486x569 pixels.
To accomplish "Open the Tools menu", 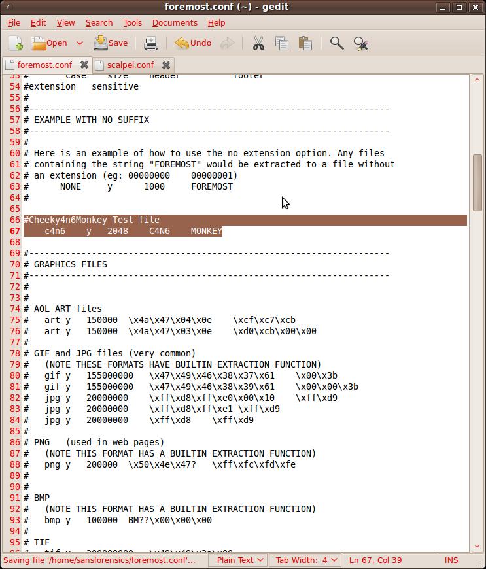I will pyautogui.click(x=133, y=22).
